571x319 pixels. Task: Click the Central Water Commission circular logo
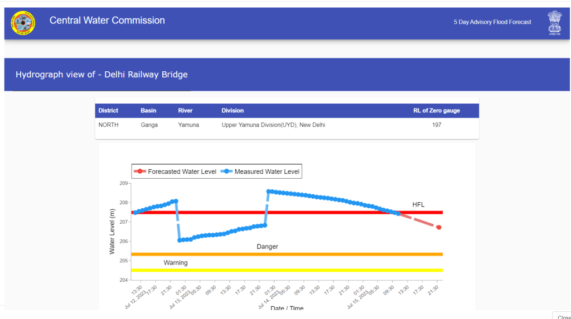pyautogui.click(x=23, y=23)
